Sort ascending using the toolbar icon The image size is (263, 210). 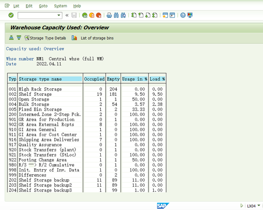point(11,38)
